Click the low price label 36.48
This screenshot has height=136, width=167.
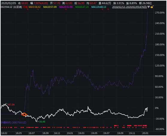(x=42, y=122)
